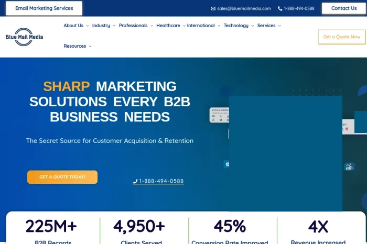The width and height of the screenshot is (367, 244).
Task: Click the SHARP MARKETING SOLUTIONS headline
Action: pos(110,102)
